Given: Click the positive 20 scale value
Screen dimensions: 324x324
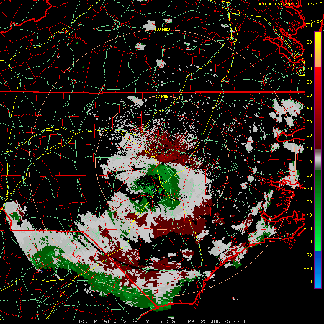Looking at the screenshot, I should (x=309, y=135).
